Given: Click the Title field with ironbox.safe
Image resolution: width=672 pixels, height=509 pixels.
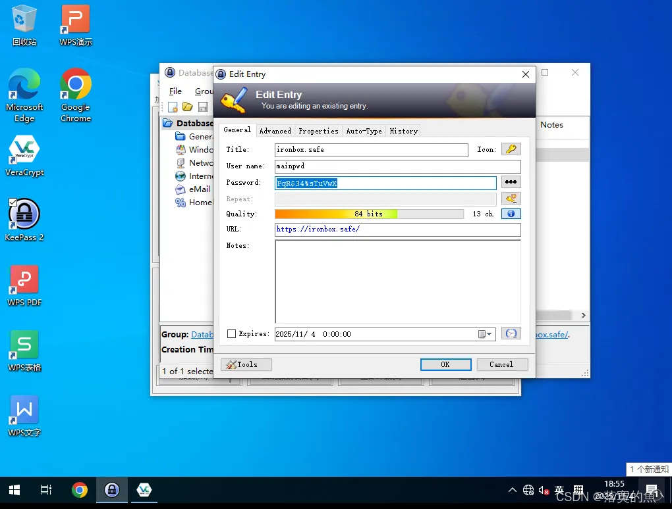Looking at the screenshot, I should click(x=371, y=150).
